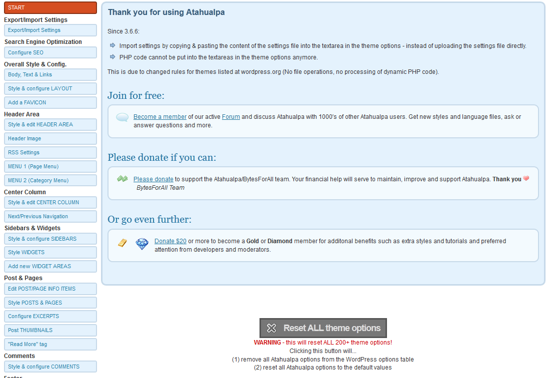Open Export/Import Settings tab

(x=50, y=30)
